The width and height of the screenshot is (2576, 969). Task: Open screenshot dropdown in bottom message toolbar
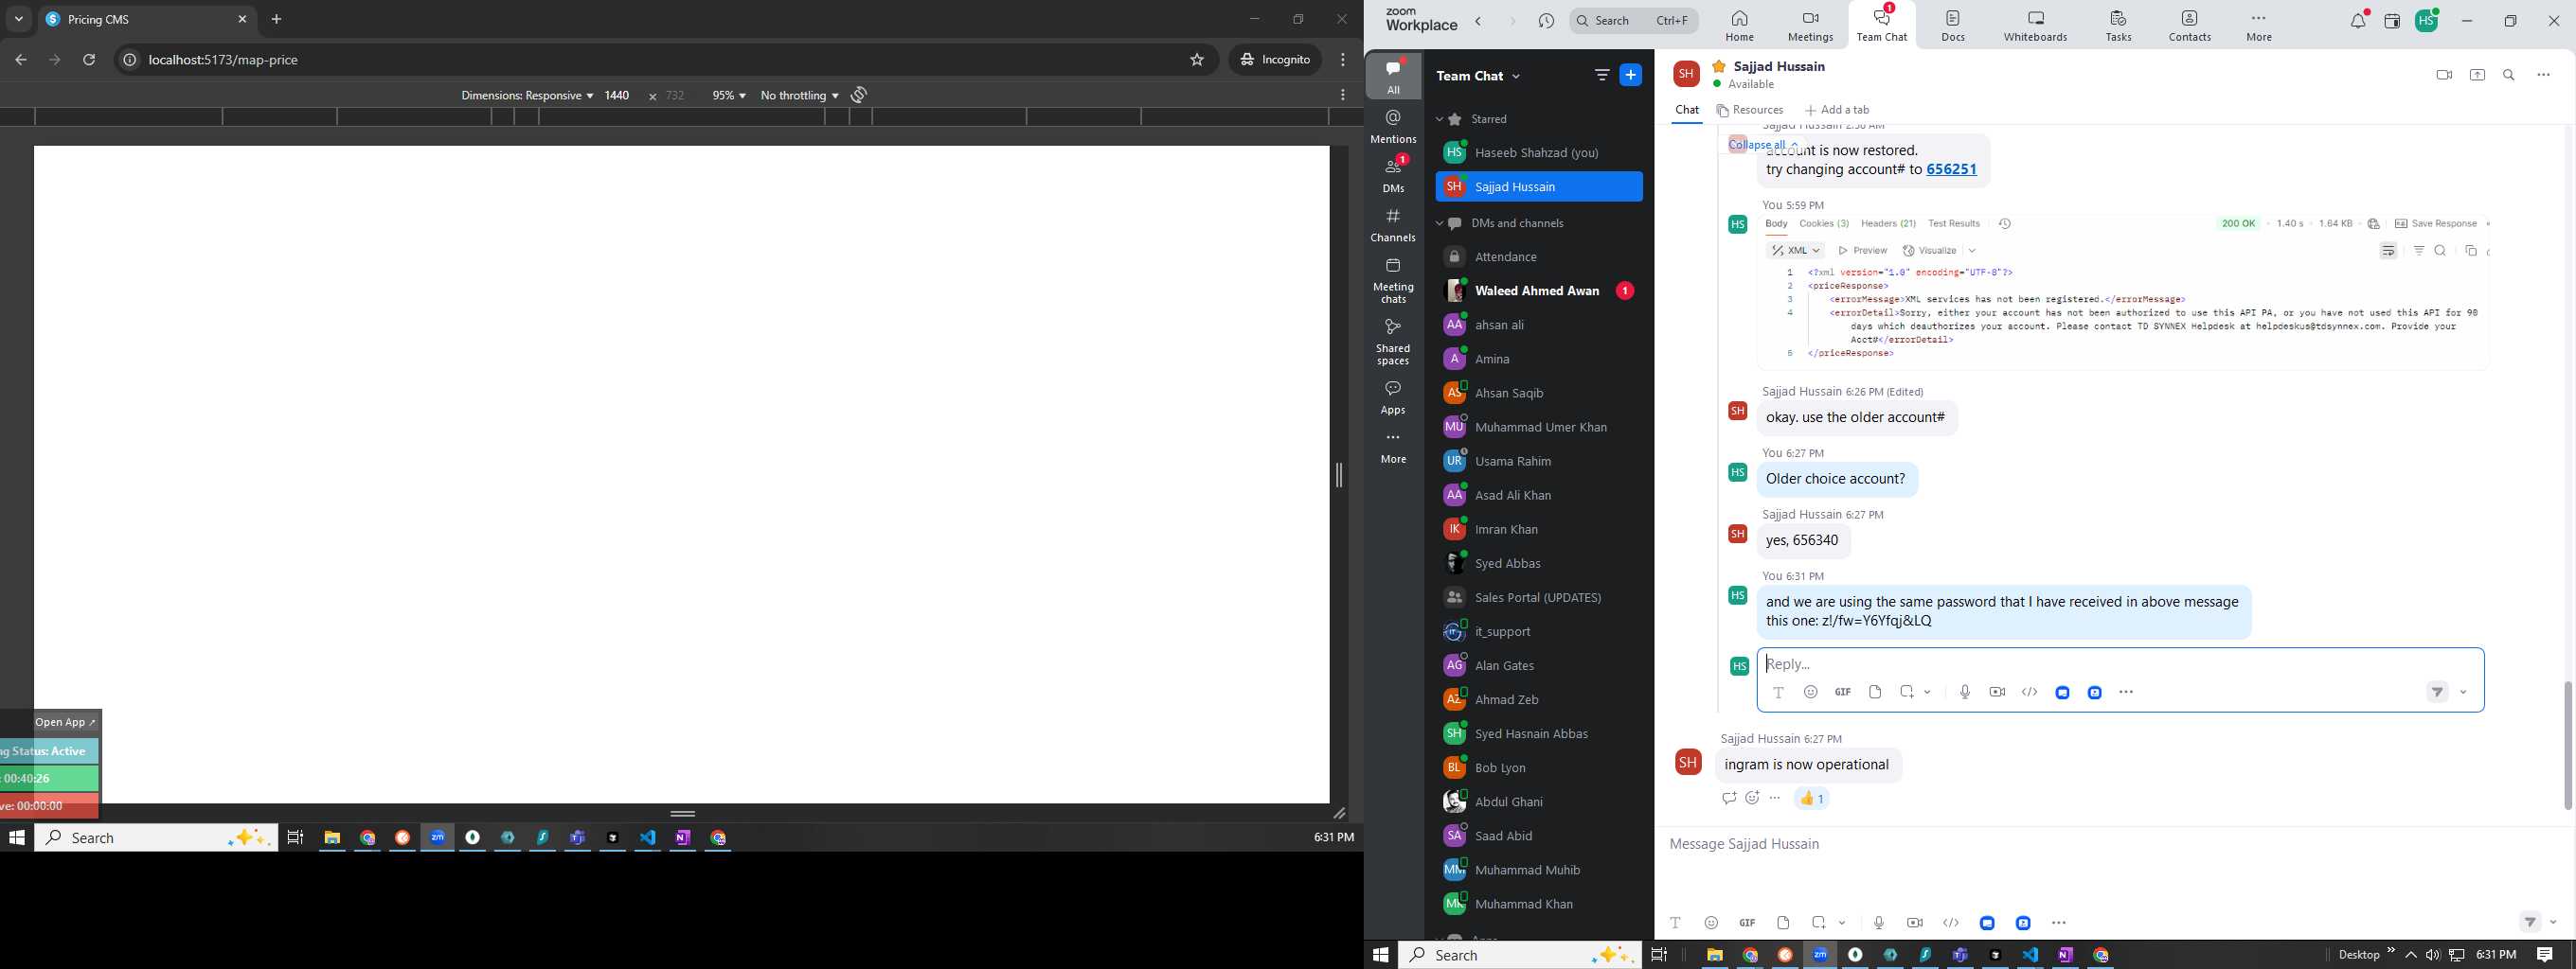pyautogui.click(x=1842, y=923)
